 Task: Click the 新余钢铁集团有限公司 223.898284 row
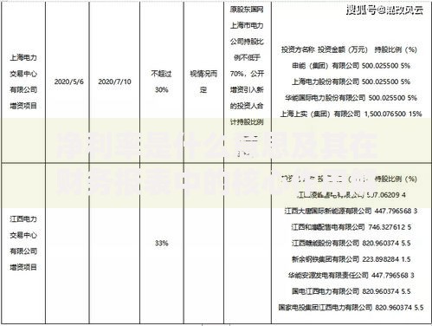coord(351,259)
